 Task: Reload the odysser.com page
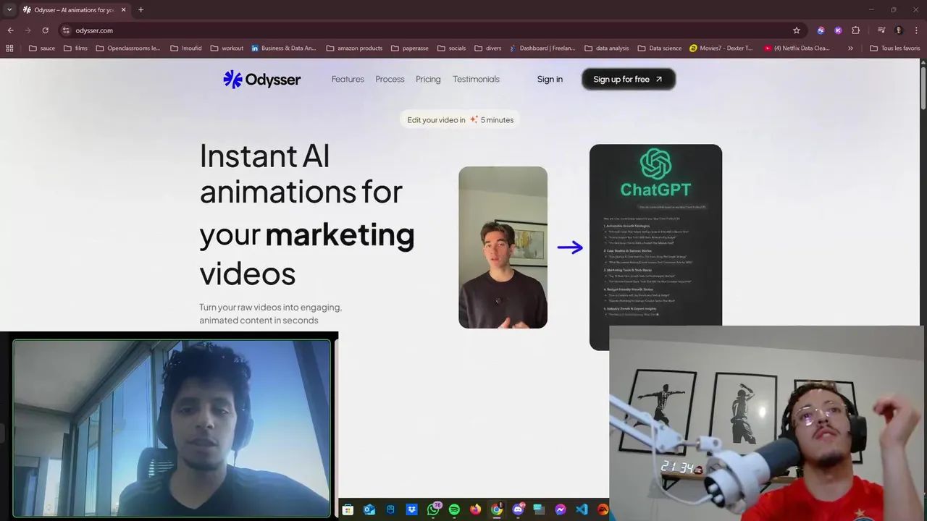[45, 30]
